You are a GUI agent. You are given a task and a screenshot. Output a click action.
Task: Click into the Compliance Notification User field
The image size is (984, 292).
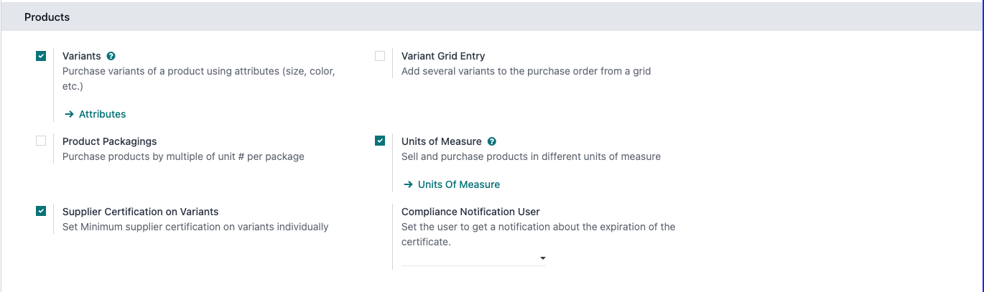pyautogui.click(x=467, y=258)
